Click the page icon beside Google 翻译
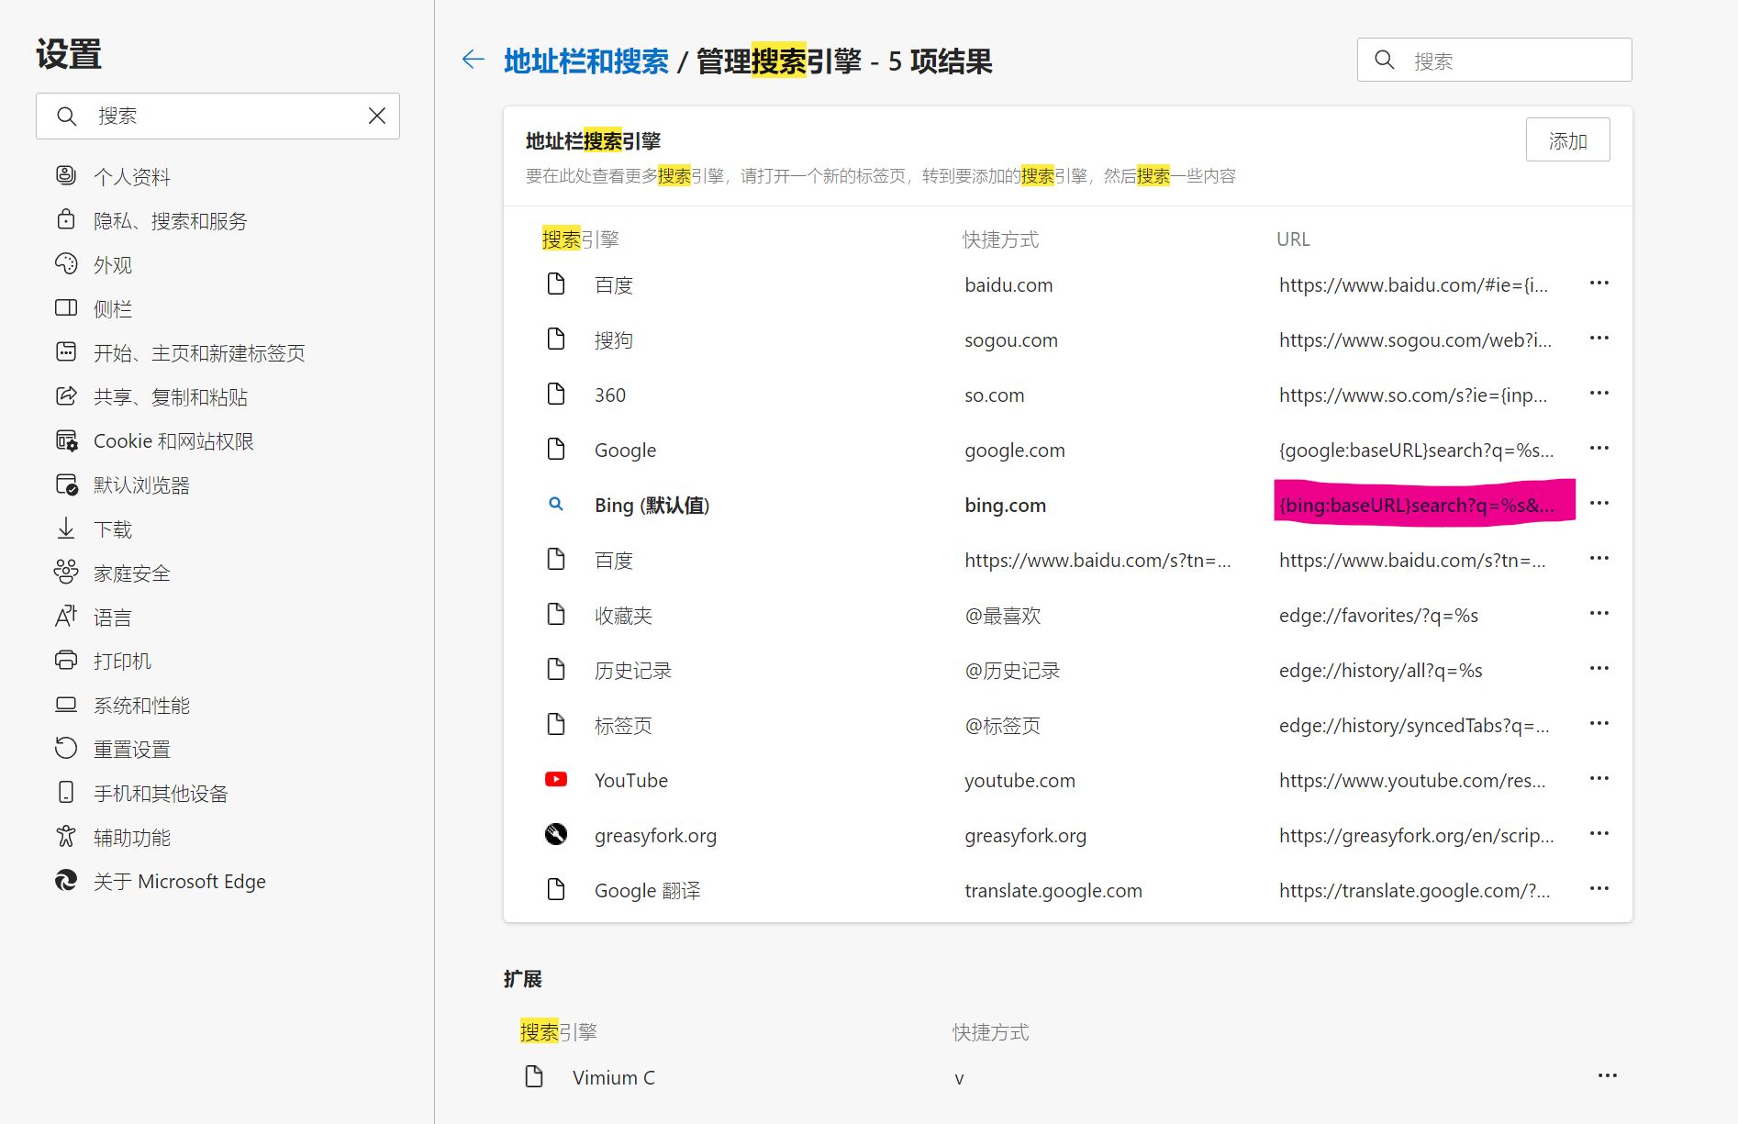 point(556,889)
